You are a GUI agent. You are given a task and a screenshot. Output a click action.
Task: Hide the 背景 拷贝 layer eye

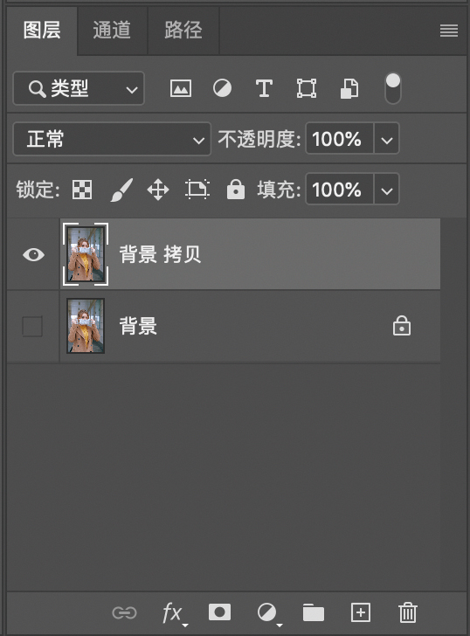point(34,255)
